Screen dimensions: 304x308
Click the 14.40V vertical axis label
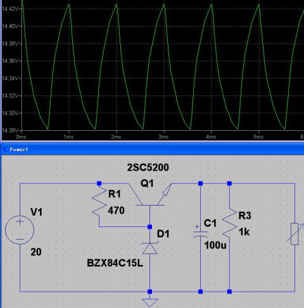coord(9,26)
